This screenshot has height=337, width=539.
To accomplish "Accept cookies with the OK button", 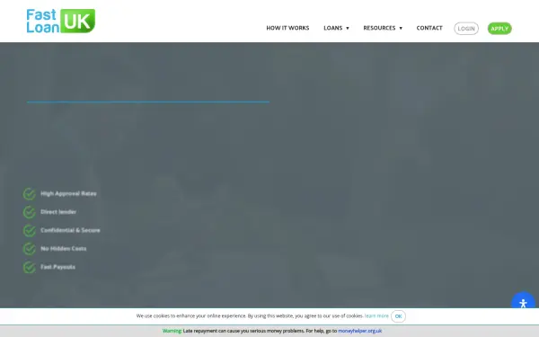I will tap(398, 316).
